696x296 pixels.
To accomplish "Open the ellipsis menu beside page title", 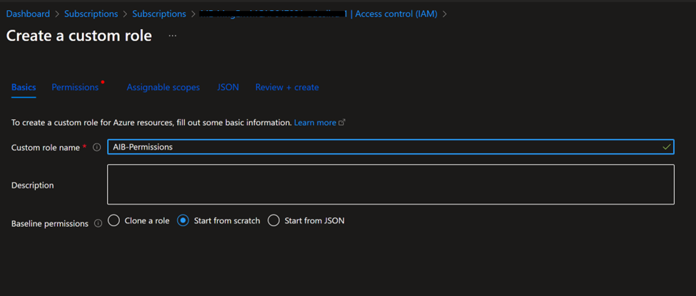I will point(172,36).
